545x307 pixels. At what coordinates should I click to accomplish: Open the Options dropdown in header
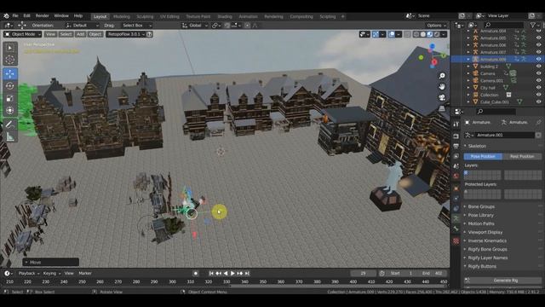pos(436,26)
